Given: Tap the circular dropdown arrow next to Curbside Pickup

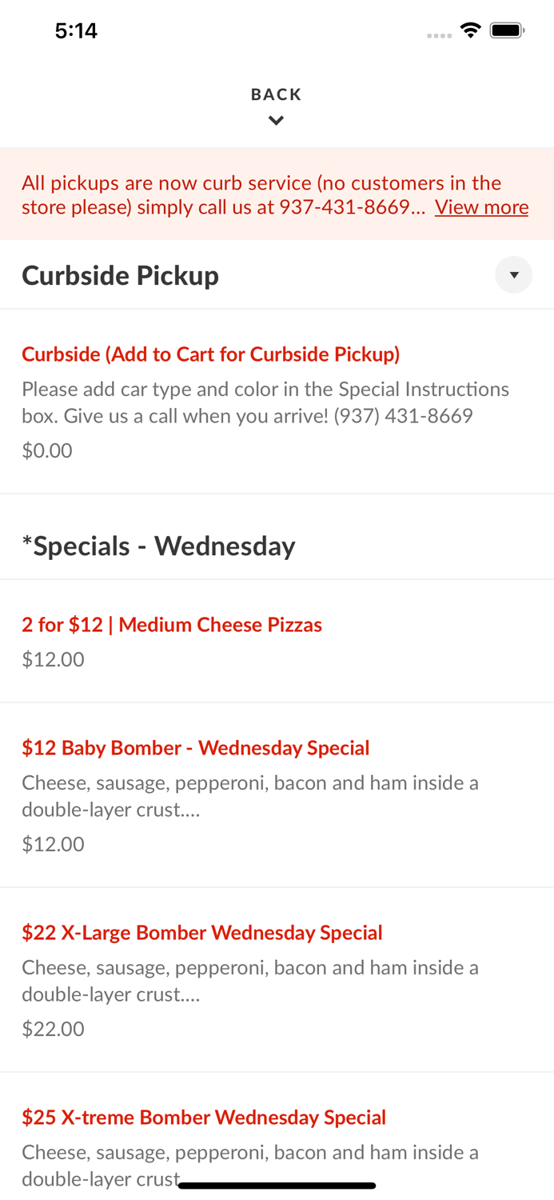Looking at the screenshot, I should 515,274.
